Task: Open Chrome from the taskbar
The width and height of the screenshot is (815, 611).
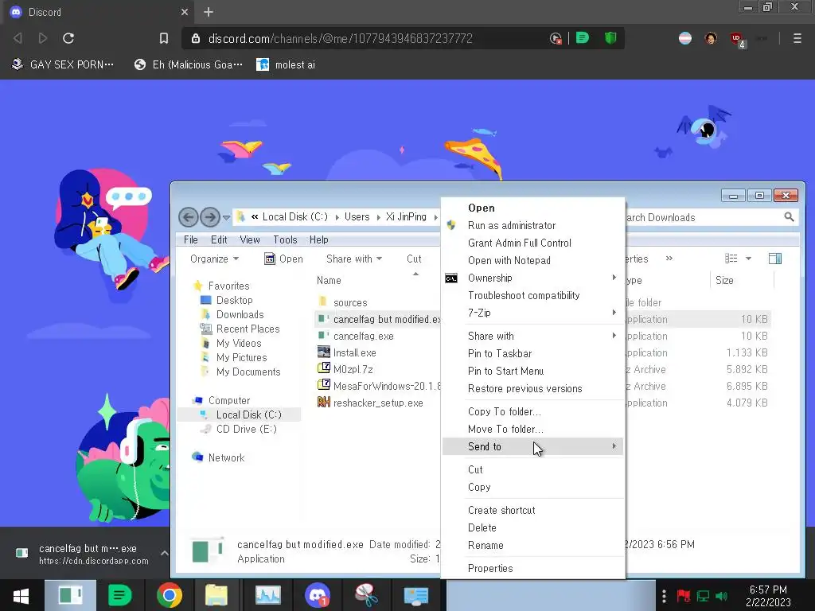Action: [169, 595]
